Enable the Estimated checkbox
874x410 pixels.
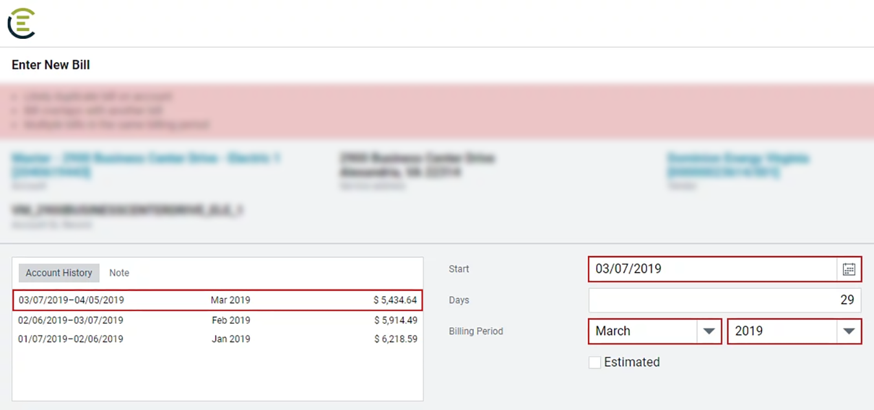pos(594,363)
